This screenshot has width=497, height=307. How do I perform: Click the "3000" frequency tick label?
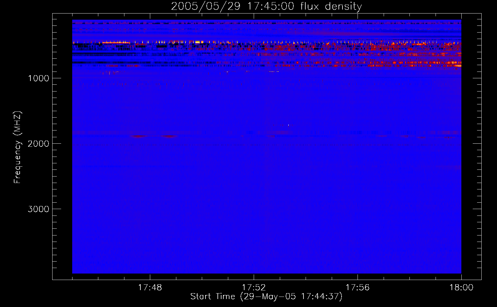[x=38, y=209]
